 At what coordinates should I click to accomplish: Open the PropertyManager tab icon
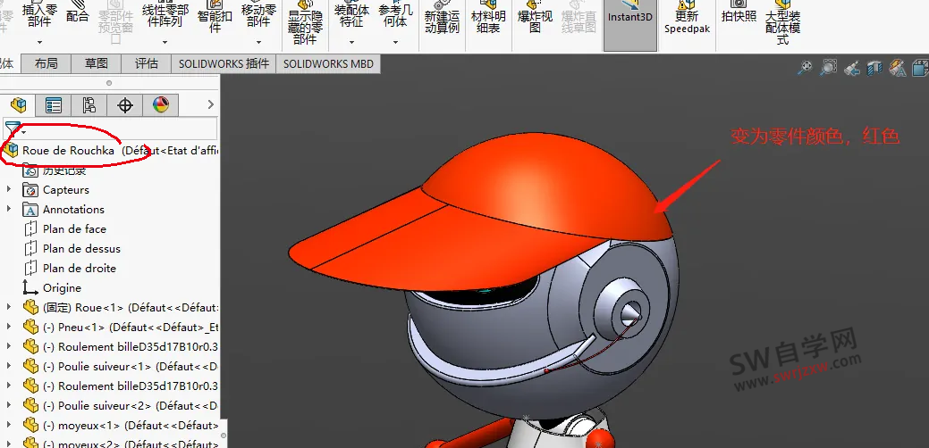click(x=54, y=105)
